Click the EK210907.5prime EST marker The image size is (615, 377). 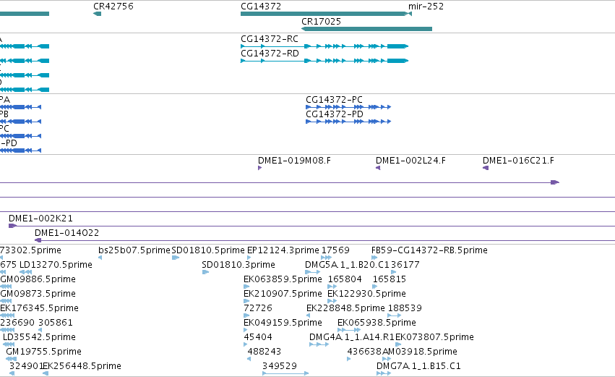[x=246, y=301]
